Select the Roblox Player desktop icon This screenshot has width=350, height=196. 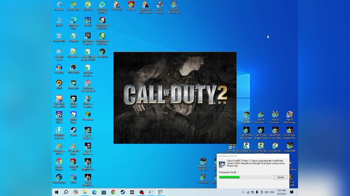[74, 118]
